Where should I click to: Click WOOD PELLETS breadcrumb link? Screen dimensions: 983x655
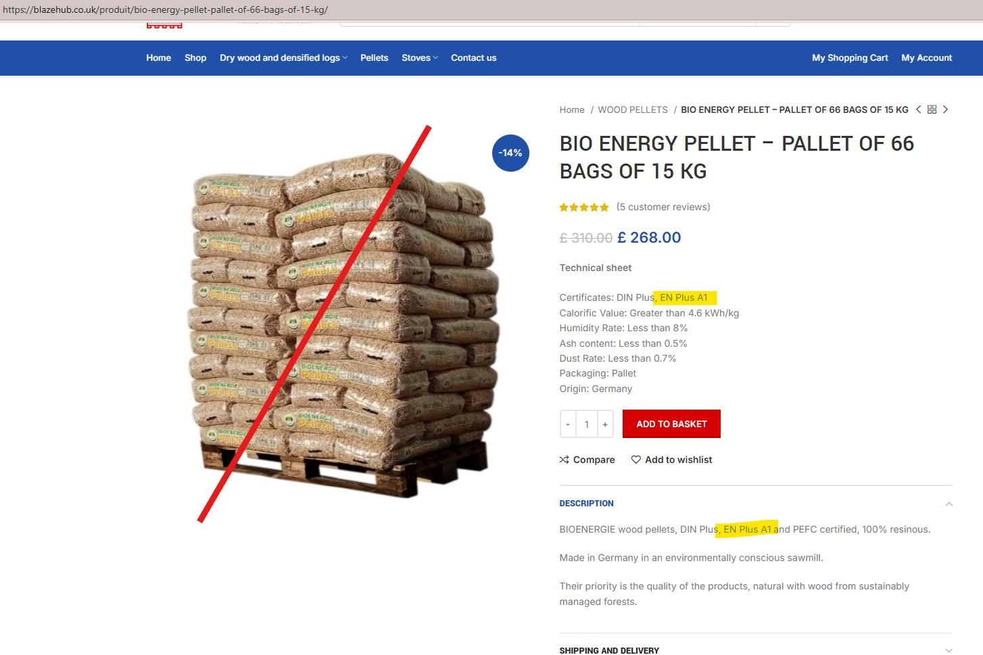pyautogui.click(x=633, y=110)
